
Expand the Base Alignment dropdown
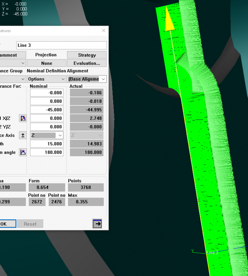tap(87, 79)
